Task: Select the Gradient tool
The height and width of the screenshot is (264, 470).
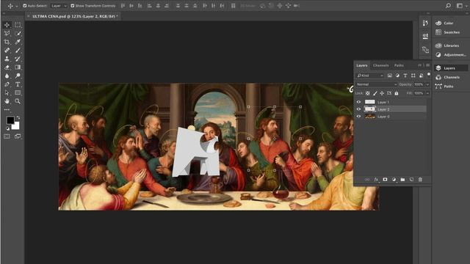Action: (18, 67)
